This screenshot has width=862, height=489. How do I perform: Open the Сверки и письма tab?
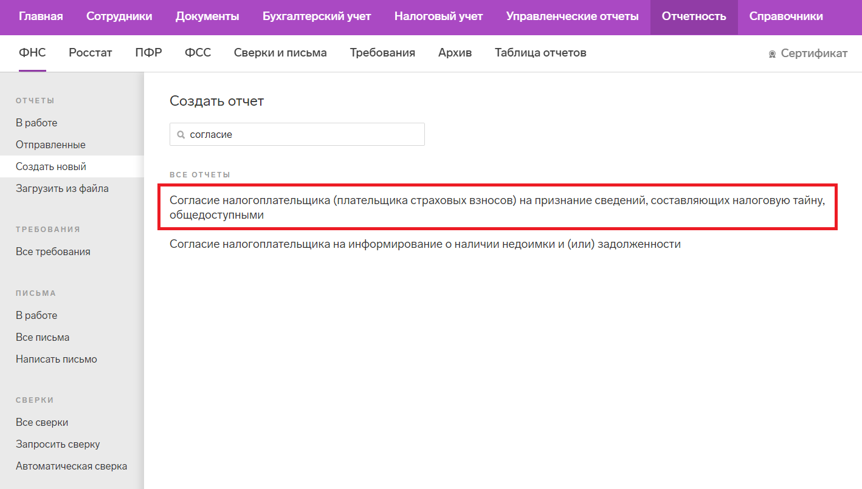tap(280, 53)
